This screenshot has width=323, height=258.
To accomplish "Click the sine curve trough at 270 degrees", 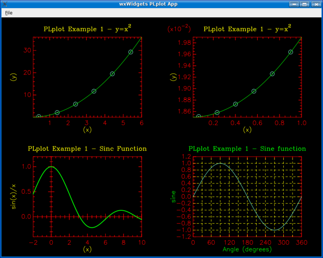I will (274, 230).
